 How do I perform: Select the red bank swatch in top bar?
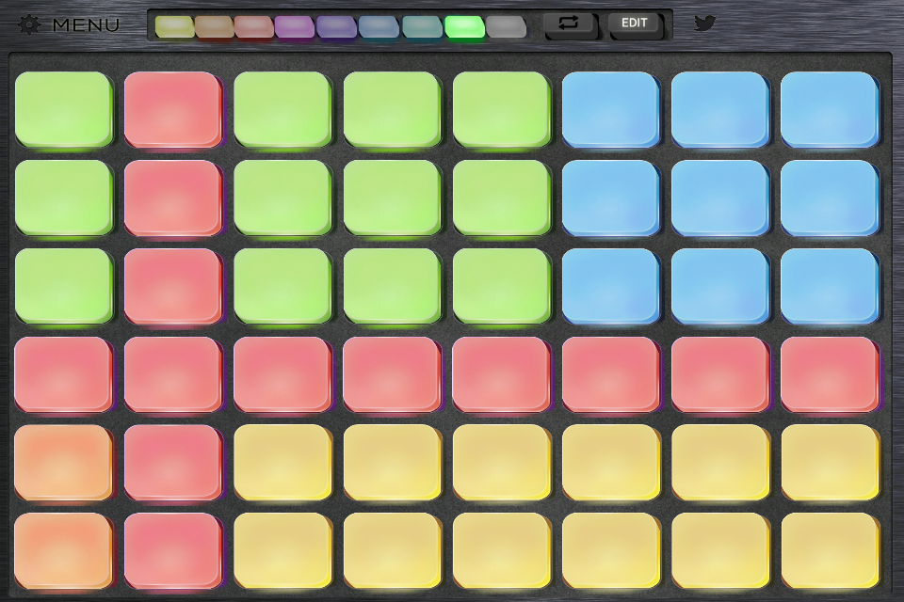[254, 27]
